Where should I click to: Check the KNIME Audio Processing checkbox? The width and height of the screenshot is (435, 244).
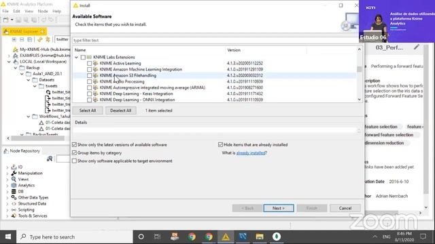point(89,81)
